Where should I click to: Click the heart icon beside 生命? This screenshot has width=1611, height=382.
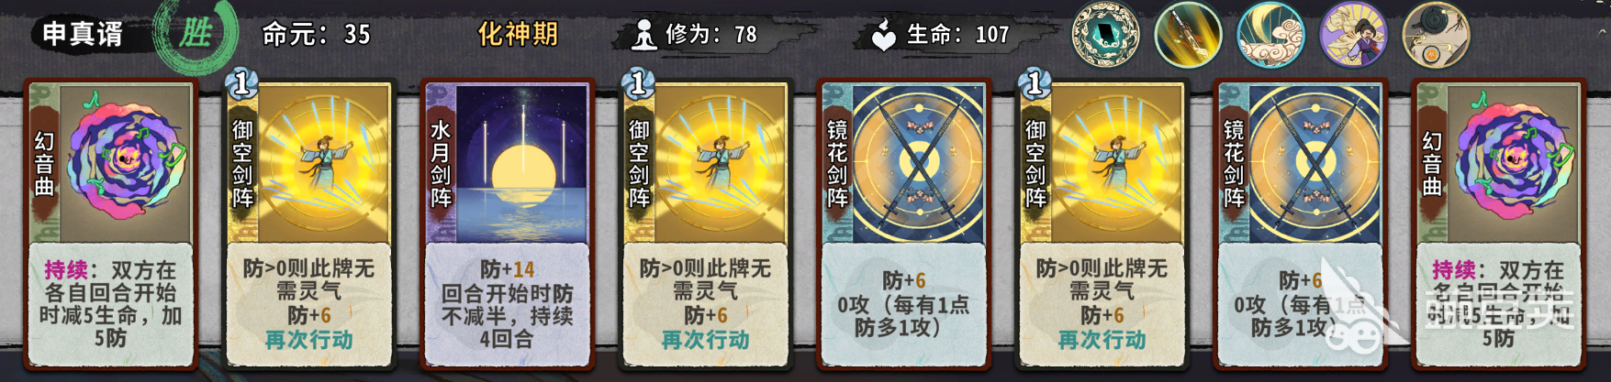pos(883,35)
